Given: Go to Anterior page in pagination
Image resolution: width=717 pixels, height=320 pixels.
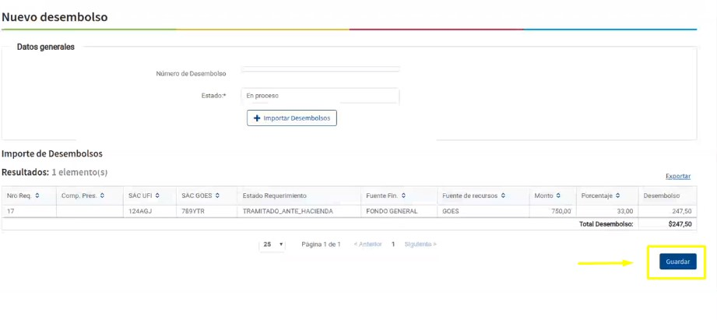Looking at the screenshot, I should tap(367, 244).
